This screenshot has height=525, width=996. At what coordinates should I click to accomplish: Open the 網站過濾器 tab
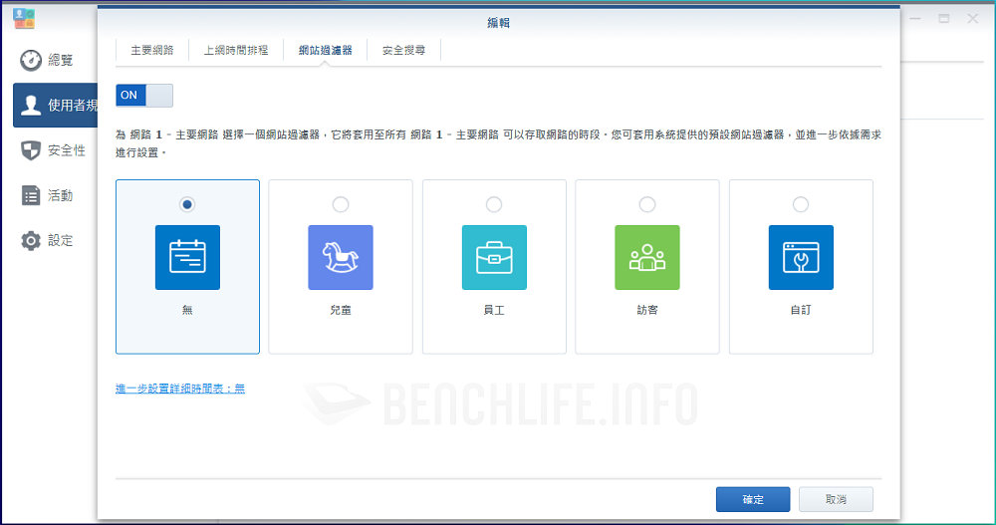click(326, 50)
